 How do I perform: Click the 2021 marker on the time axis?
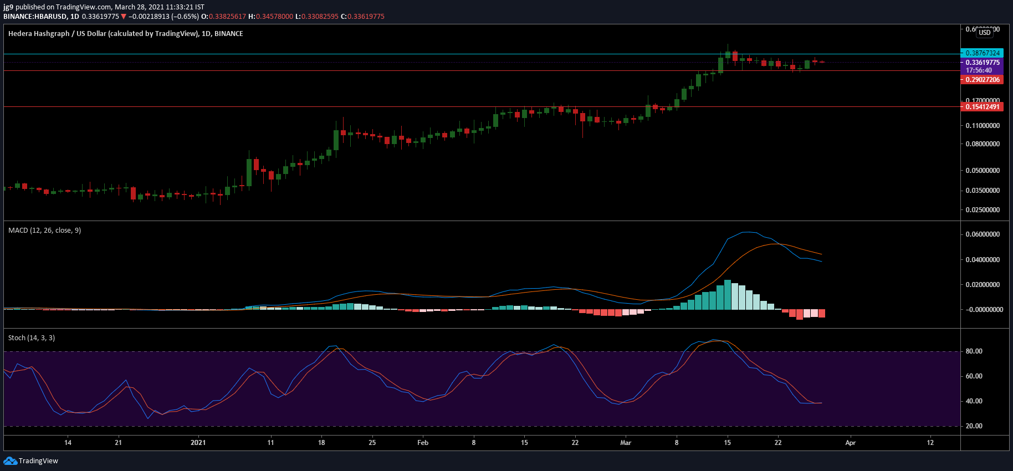(x=198, y=443)
